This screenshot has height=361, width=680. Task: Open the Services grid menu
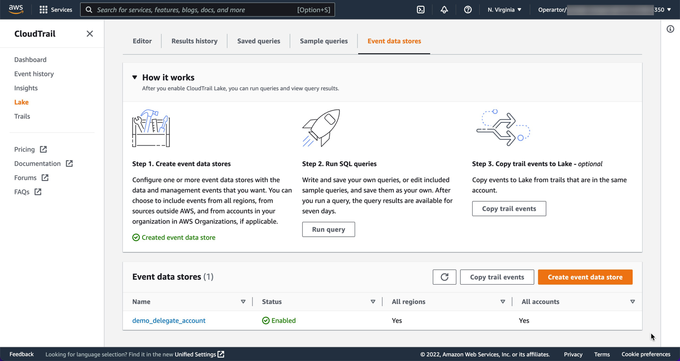56,10
